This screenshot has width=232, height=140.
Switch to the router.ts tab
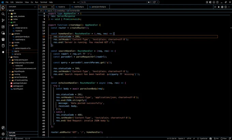pos(61,7)
